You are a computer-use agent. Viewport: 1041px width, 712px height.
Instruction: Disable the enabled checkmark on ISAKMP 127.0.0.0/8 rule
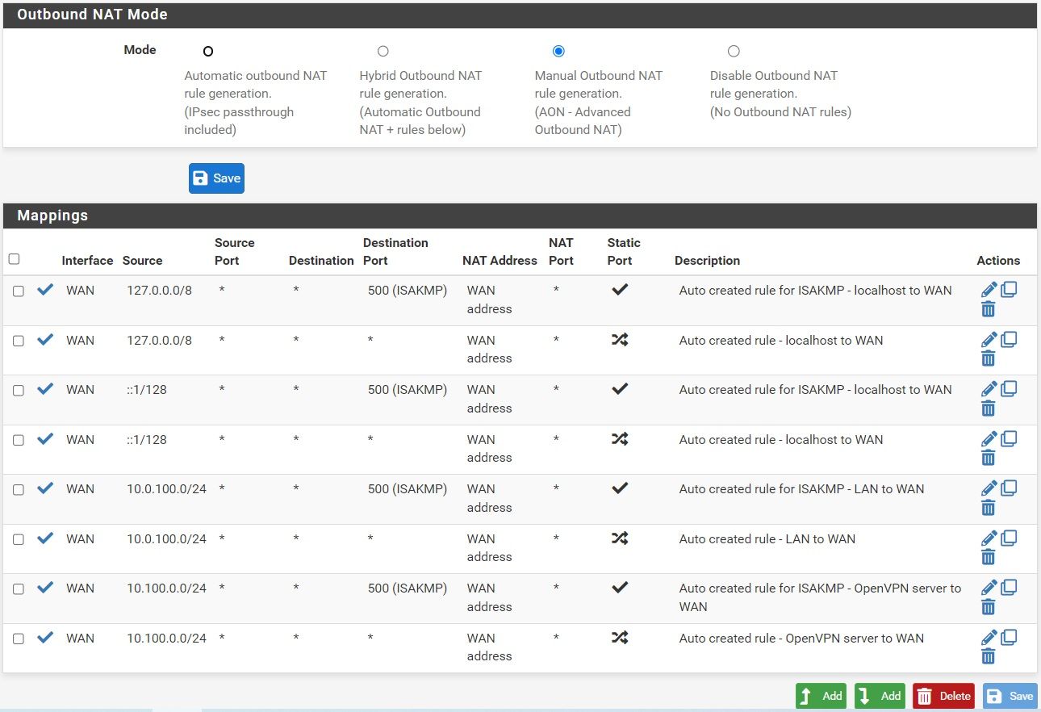45,289
